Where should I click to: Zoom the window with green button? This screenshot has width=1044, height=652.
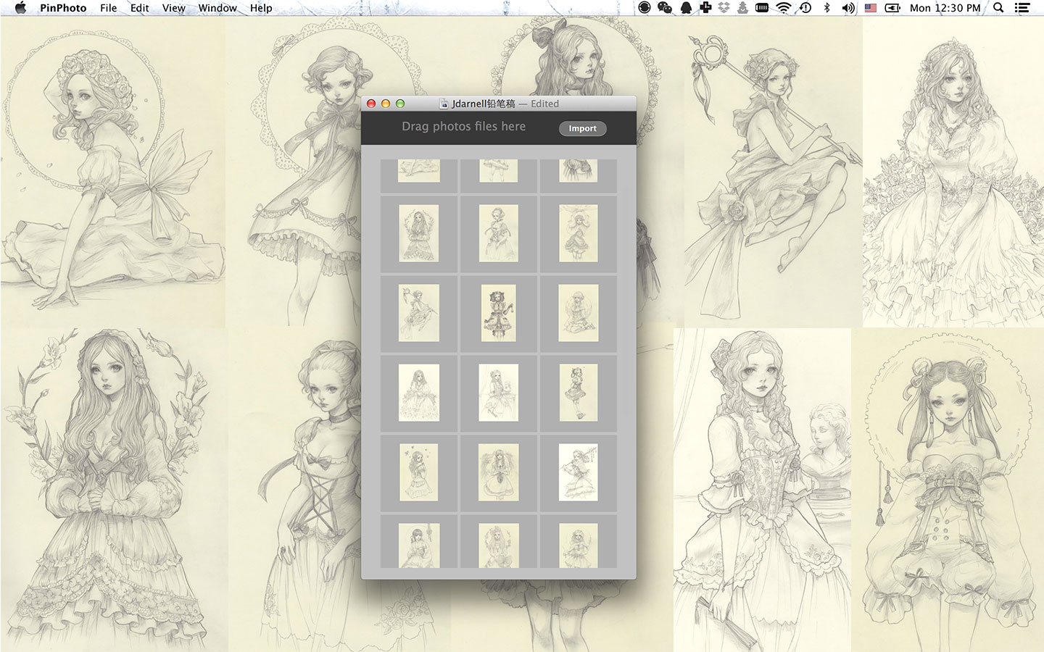pyautogui.click(x=400, y=104)
